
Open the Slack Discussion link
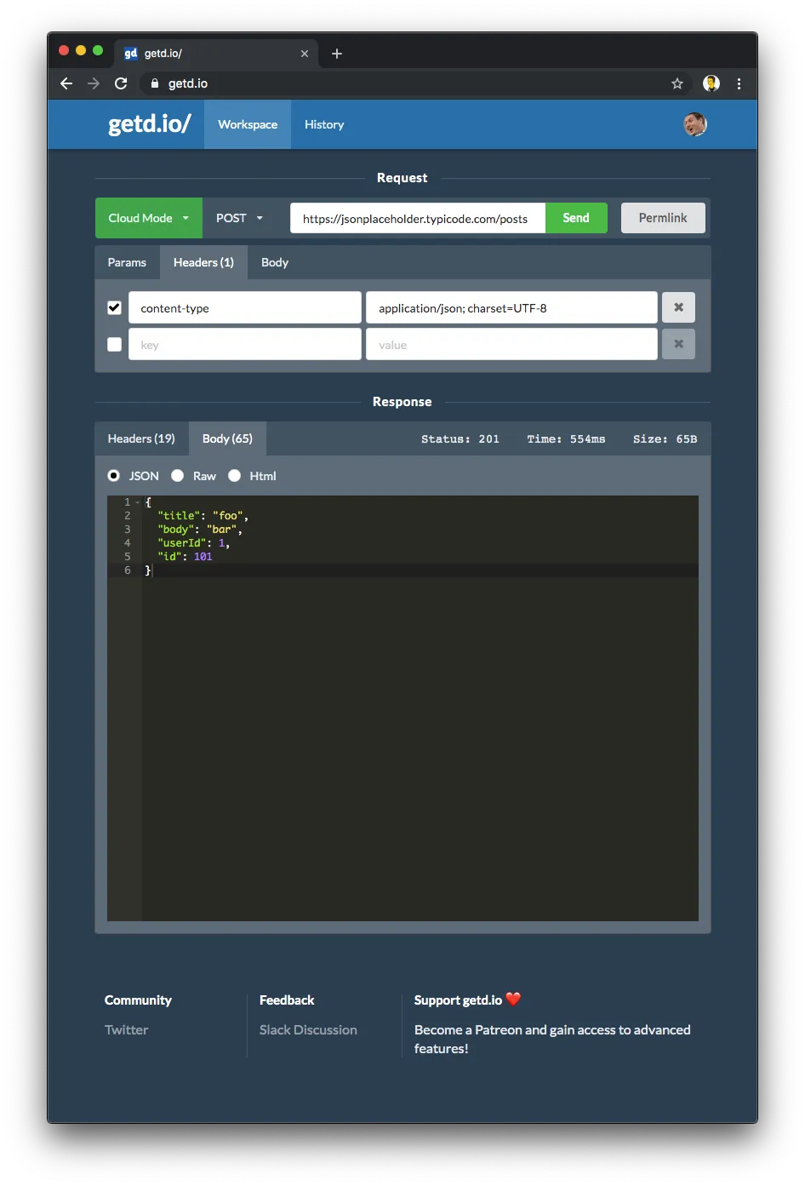point(308,1029)
